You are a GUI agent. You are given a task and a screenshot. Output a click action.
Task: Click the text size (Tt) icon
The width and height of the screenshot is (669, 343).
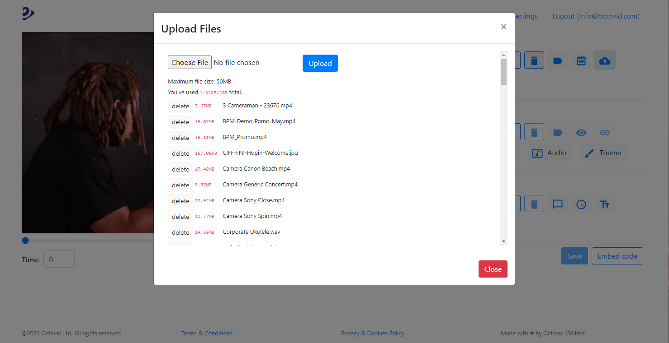pos(605,204)
